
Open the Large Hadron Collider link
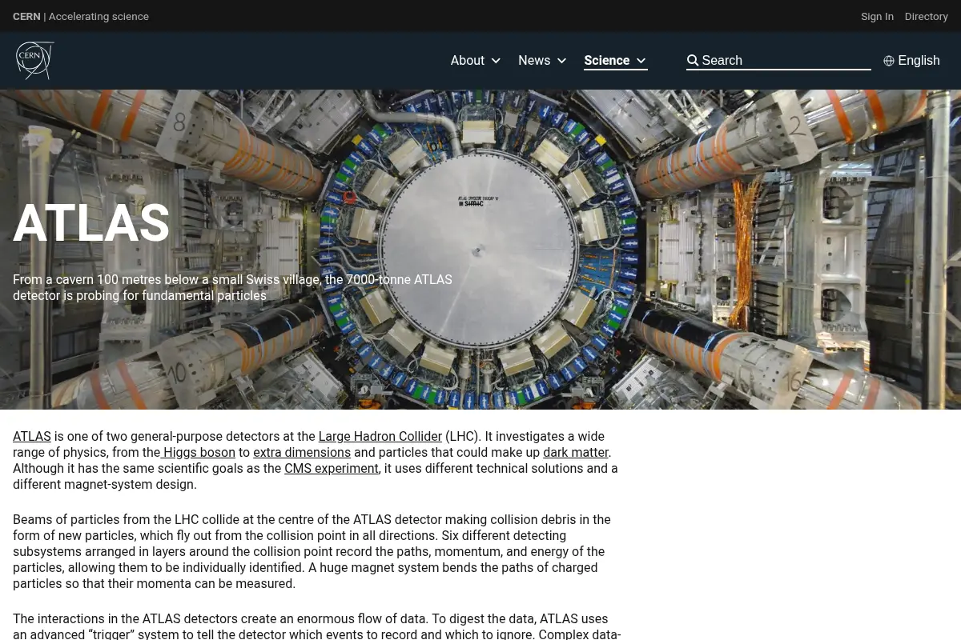tap(380, 436)
